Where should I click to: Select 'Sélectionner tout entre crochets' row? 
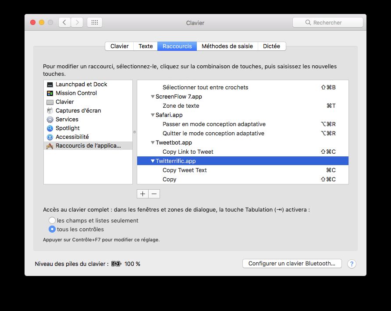coord(243,88)
